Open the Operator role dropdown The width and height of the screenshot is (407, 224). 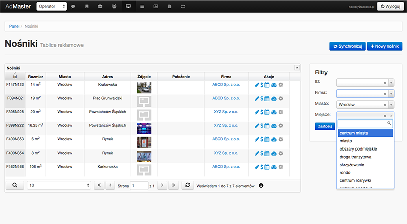click(x=52, y=6)
